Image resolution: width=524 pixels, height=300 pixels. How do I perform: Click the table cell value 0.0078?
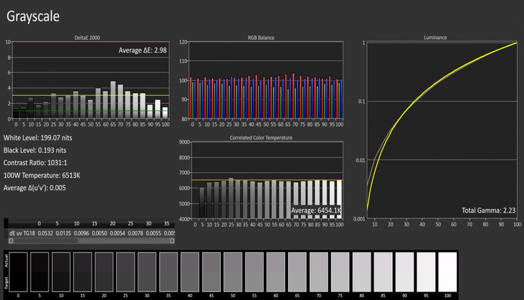click(135, 233)
